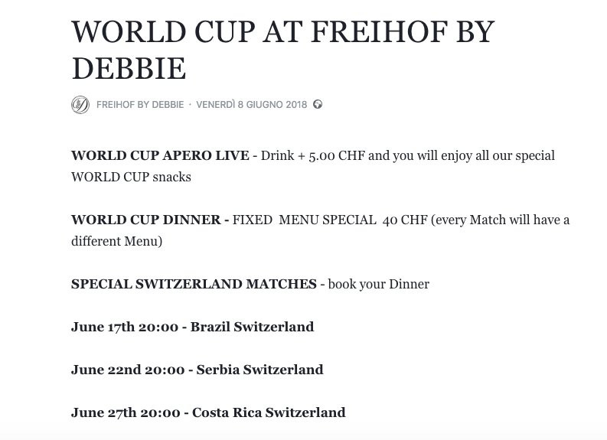The image size is (607, 440).
Task: Click the bold WORLD CUP DINNER heading
Action: [x=149, y=220]
